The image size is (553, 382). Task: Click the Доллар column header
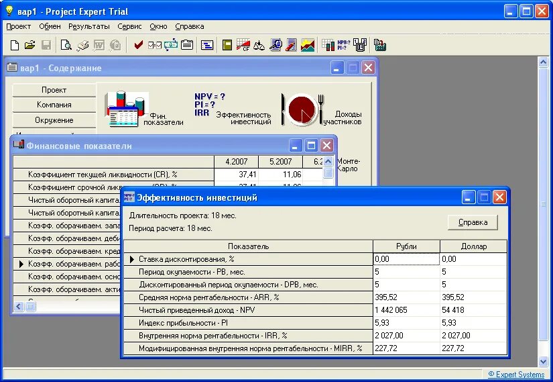coord(474,246)
